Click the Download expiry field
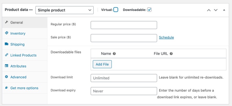Image resolution: width=232 pixels, height=106 pixels. point(124,91)
